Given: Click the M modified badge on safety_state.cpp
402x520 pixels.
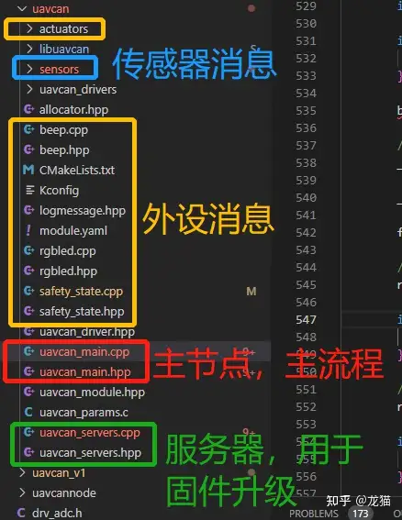Looking at the screenshot, I should 251,292.
